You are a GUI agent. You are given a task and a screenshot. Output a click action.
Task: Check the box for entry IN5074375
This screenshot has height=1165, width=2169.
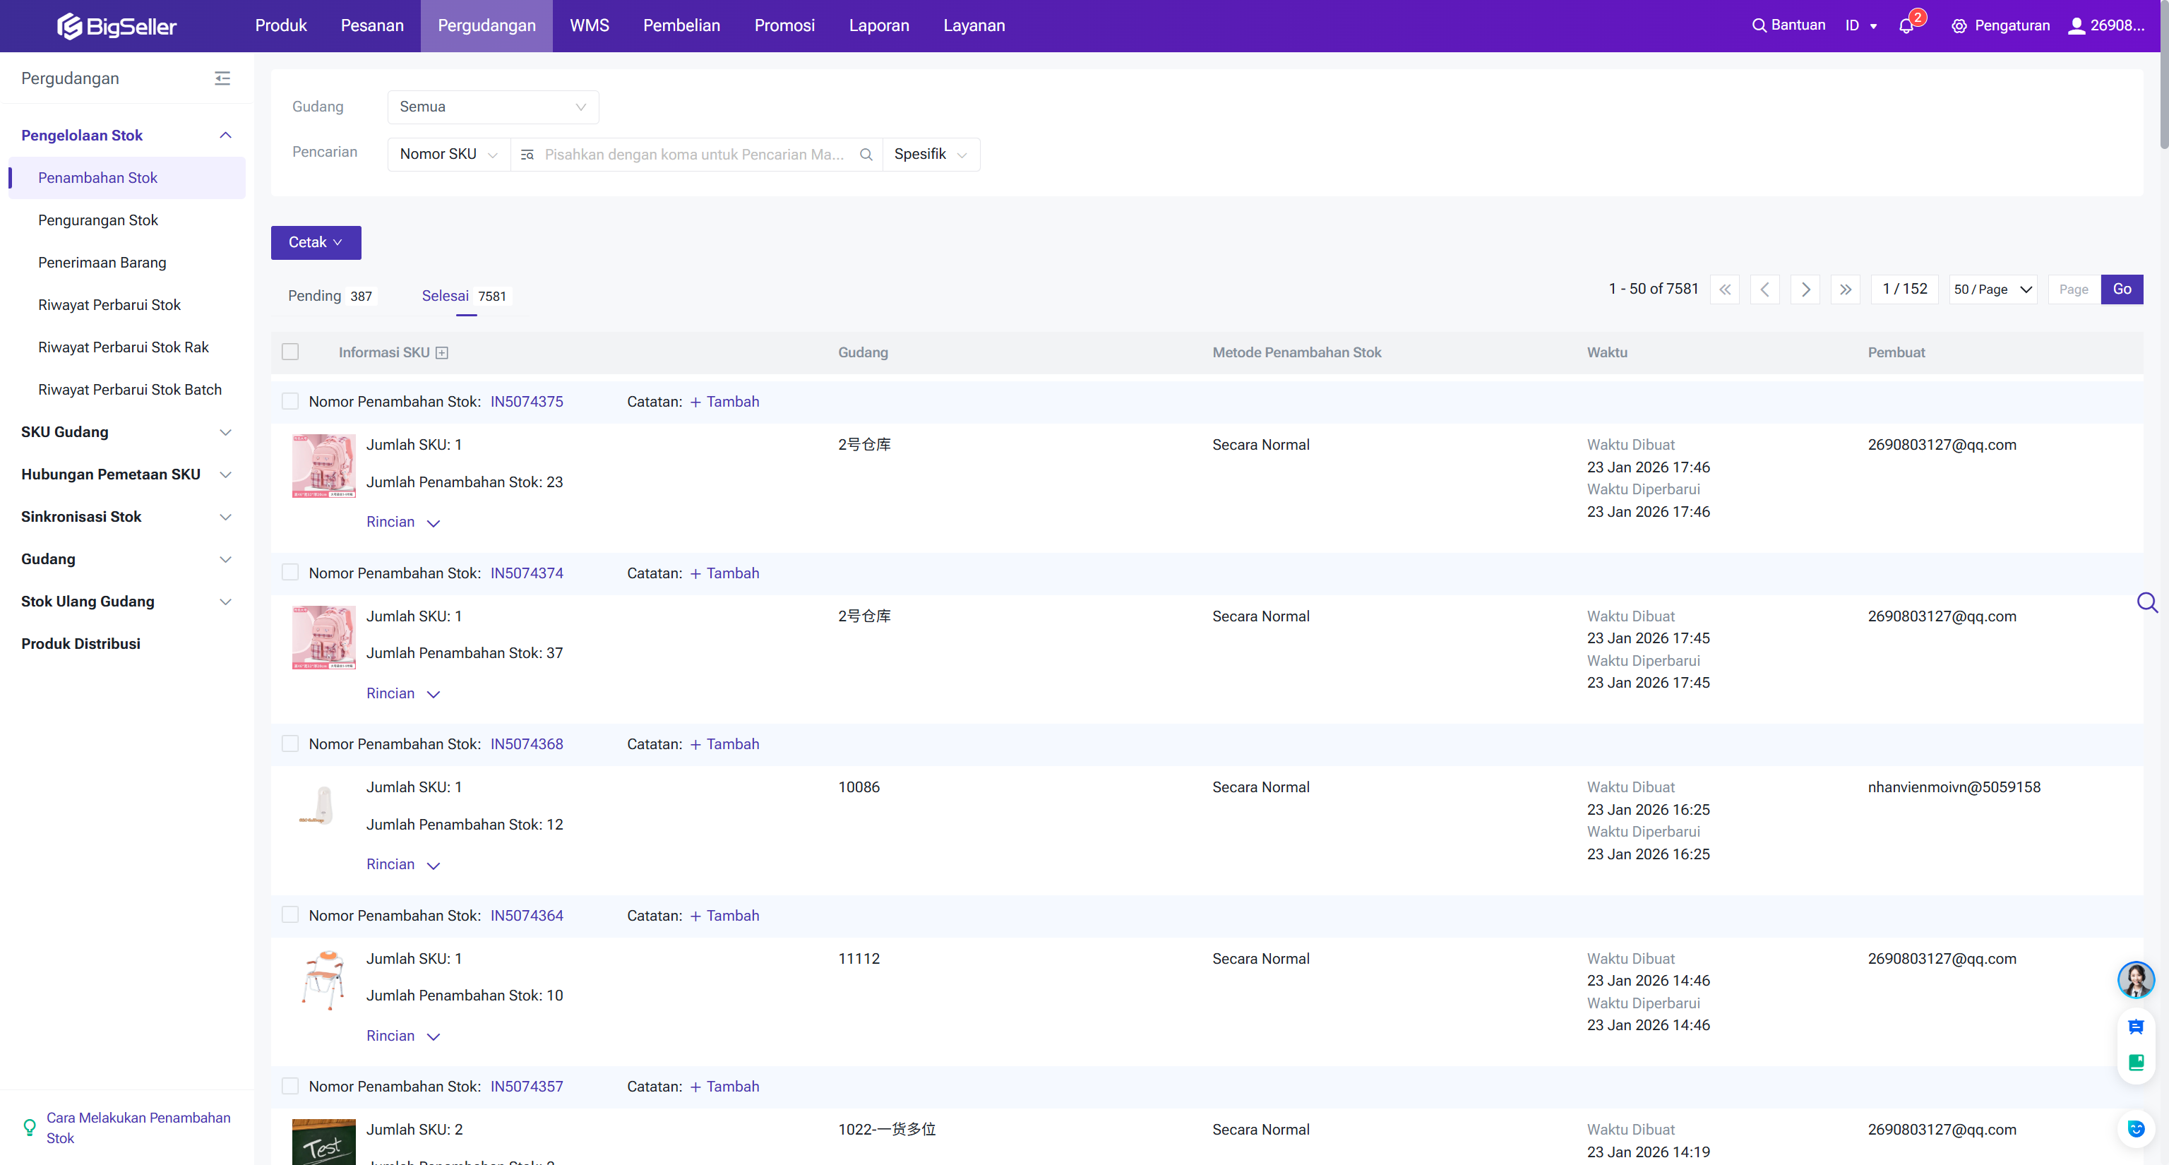pos(290,402)
